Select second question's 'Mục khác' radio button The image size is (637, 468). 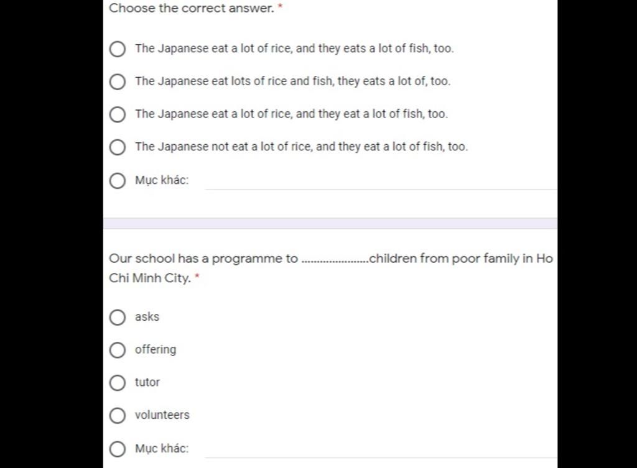point(118,449)
